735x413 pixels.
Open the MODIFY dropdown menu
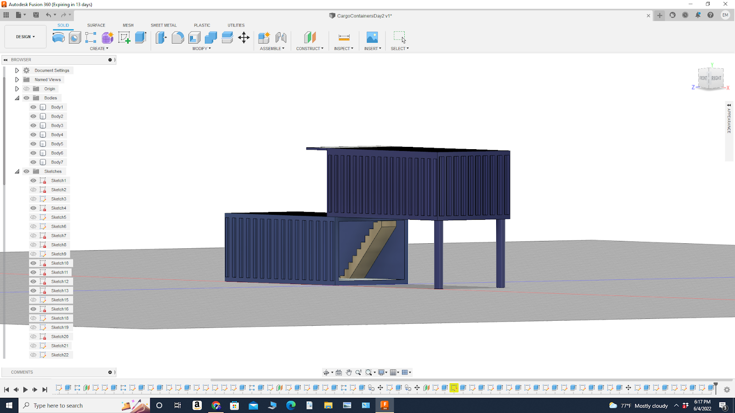click(x=202, y=49)
